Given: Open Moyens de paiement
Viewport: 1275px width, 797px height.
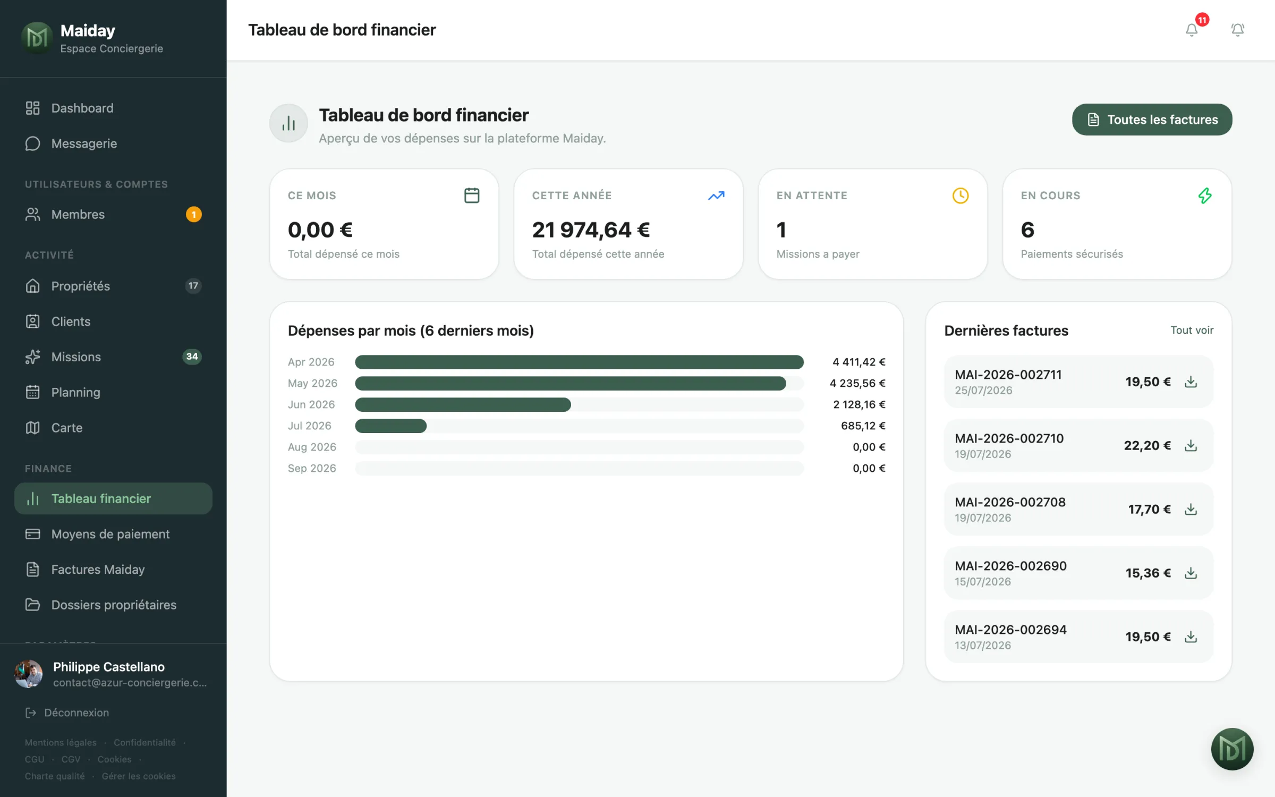Looking at the screenshot, I should 113,534.
